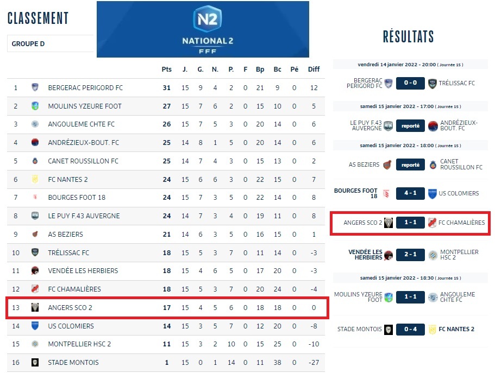Viewport: 495px width, 373px height.
Task: Click the Bourges Foot 18 4 - 1 score
Action: coord(410,193)
